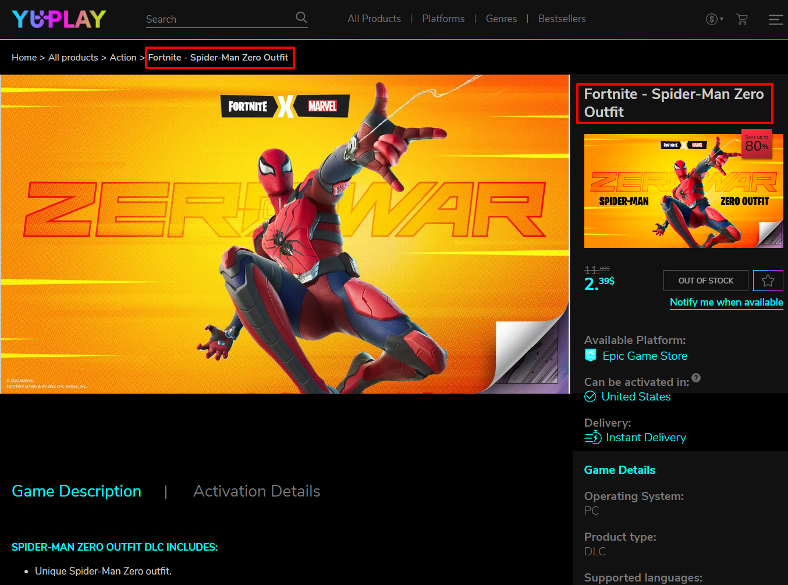Click the small Spider-Man product thumbnail
This screenshot has width=788, height=585.
pyautogui.click(x=684, y=191)
